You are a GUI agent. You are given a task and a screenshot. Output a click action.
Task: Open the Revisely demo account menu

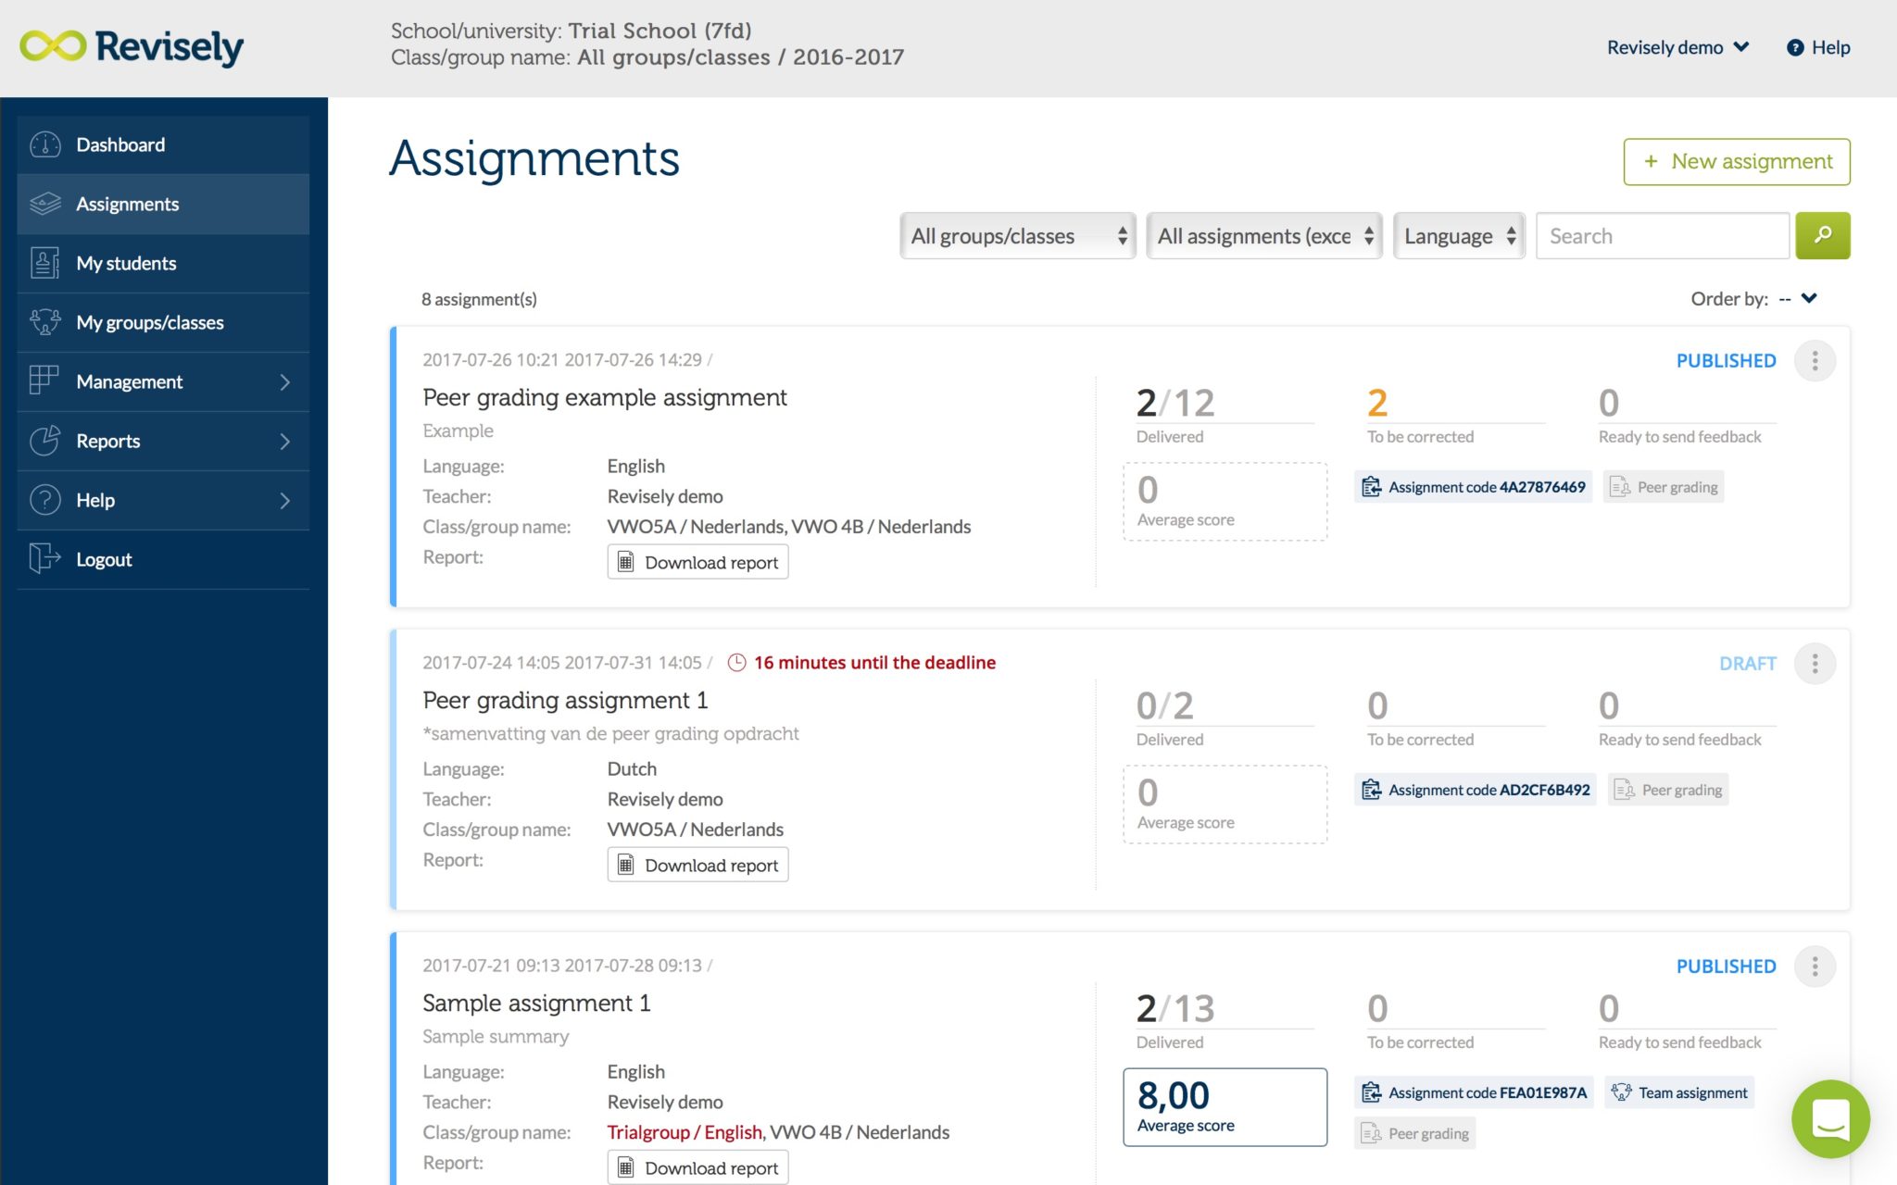coord(1677,47)
